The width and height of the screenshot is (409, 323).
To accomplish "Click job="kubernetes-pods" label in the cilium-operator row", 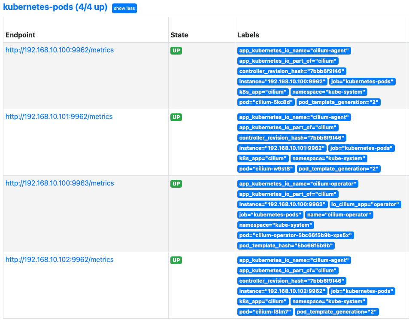I will [x=270, y=215].
